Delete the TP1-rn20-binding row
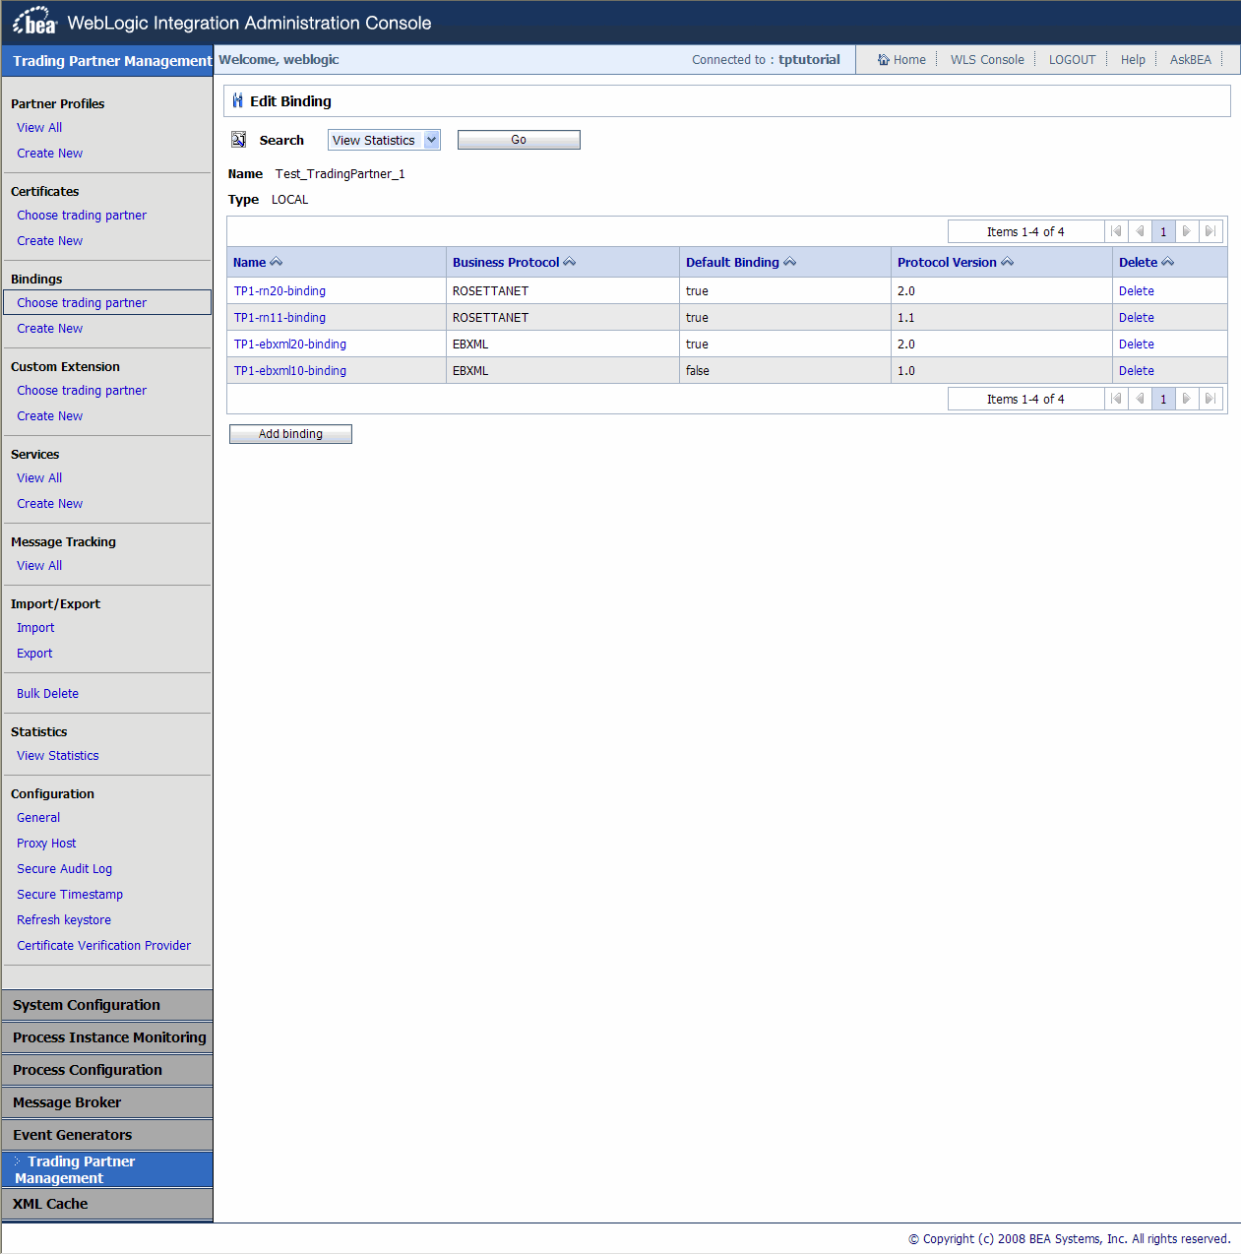This screenshot has height=1254, width=1241. (1137, 291)
